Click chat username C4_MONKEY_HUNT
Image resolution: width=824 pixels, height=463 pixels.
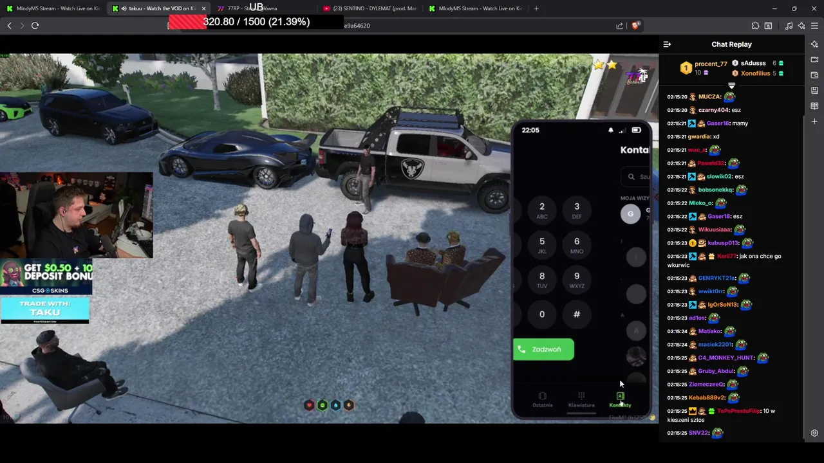click(x=726, y=358)
